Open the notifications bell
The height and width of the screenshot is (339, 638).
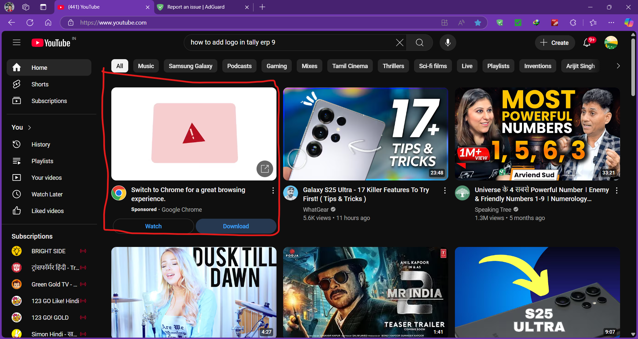click(x=587, y=43)
